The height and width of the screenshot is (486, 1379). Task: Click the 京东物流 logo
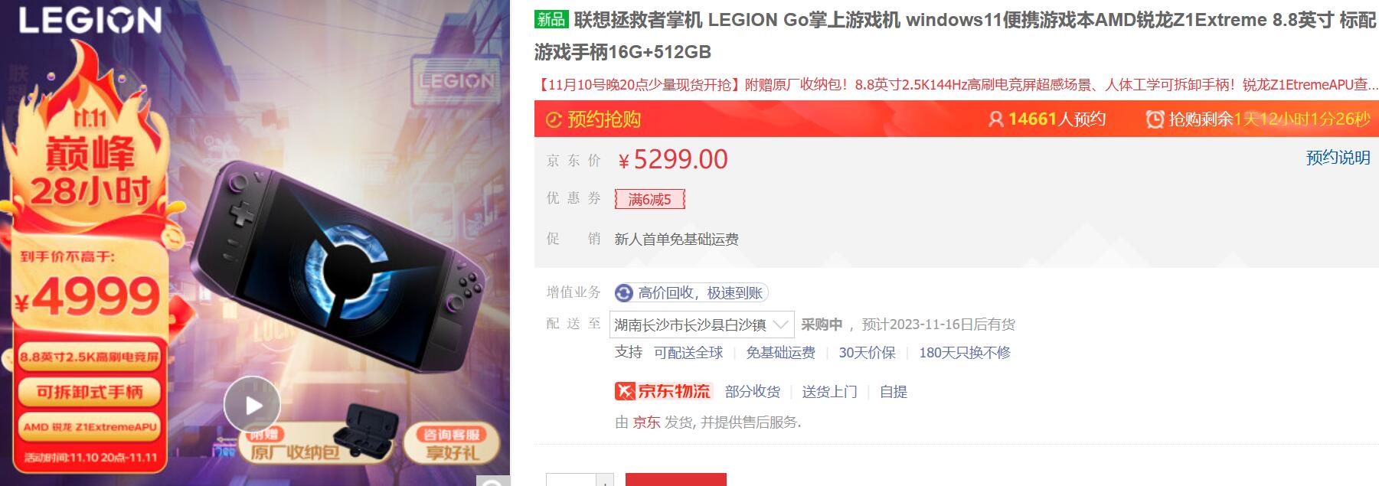coord(663,391)
